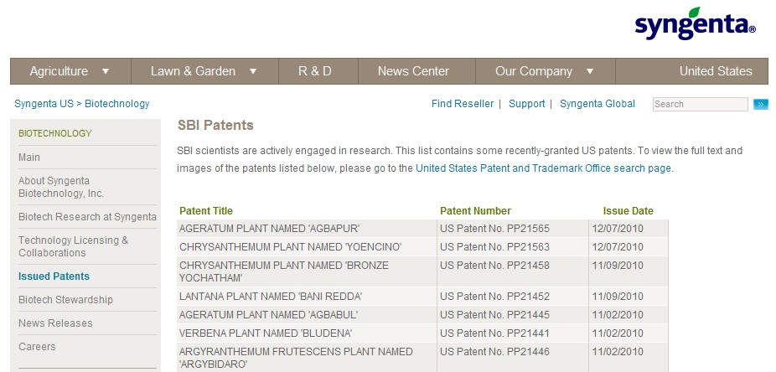Go to Syngenta Global
Viewport: 776px width, 372px height.
tap(598, 104)
